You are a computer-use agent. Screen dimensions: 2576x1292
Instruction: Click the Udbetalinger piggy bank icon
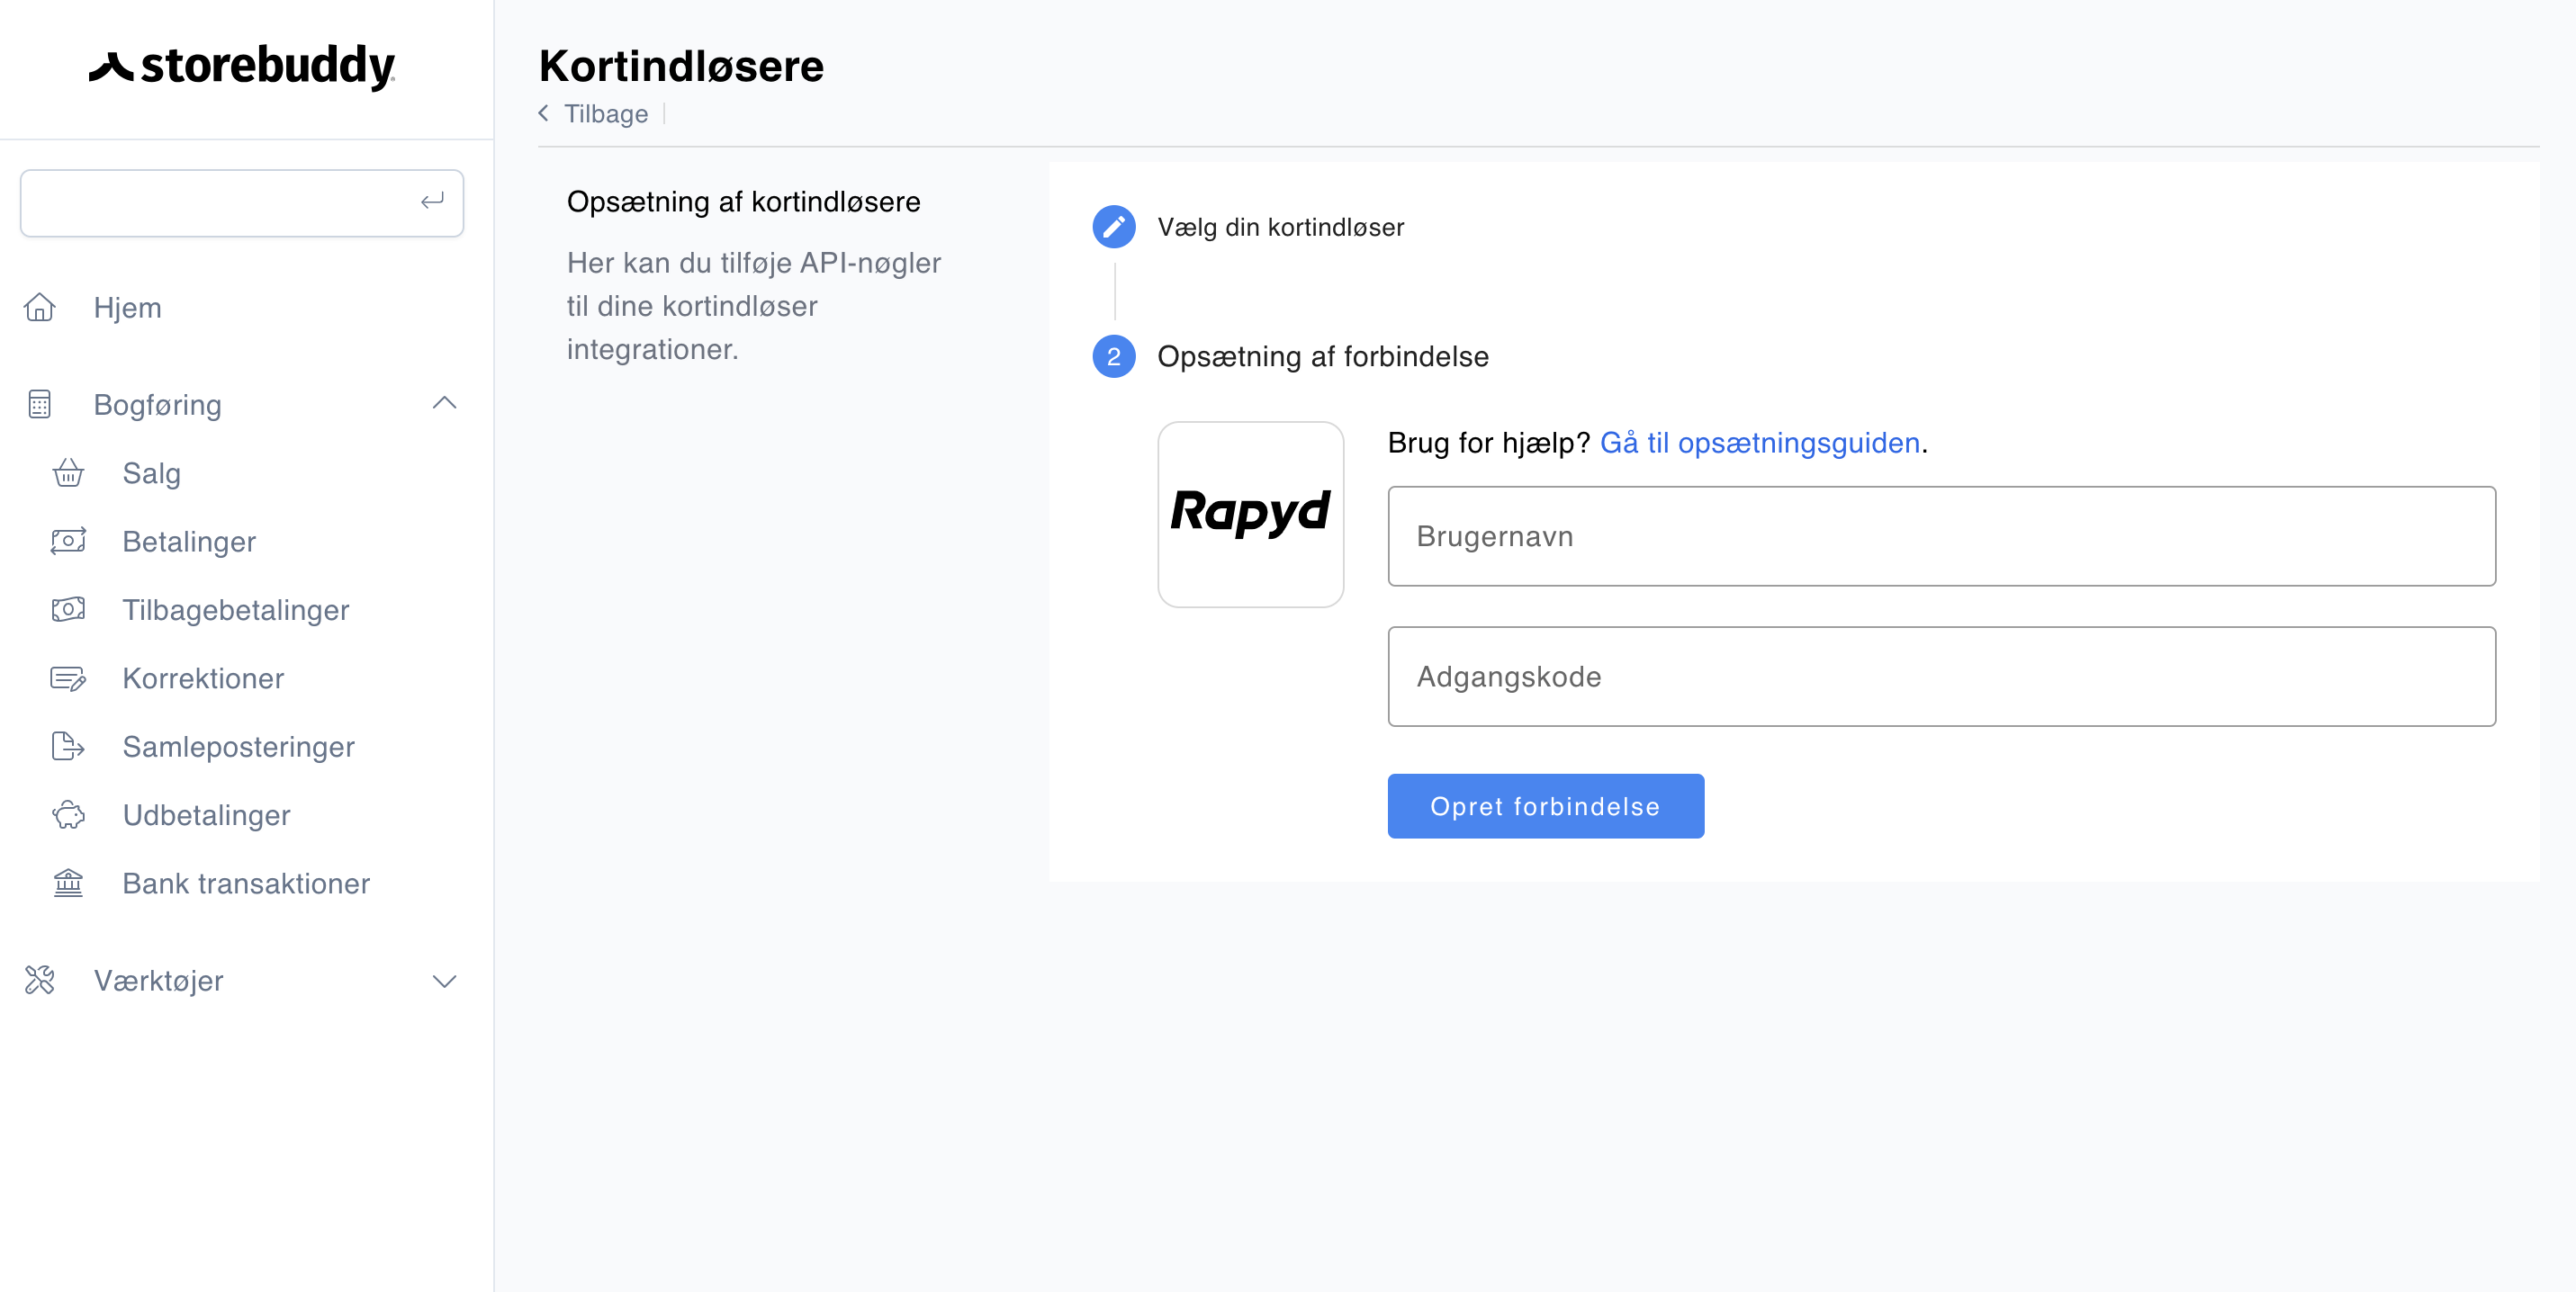(68, 814)
